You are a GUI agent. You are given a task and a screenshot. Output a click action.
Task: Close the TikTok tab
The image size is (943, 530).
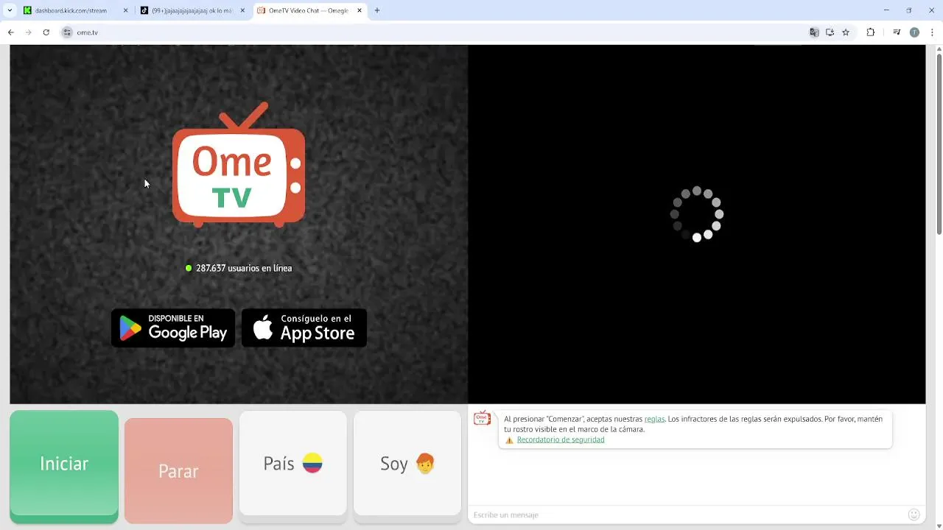(x=242, y=11)
